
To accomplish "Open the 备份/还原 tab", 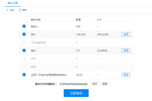I will click(x=13, y=3).
